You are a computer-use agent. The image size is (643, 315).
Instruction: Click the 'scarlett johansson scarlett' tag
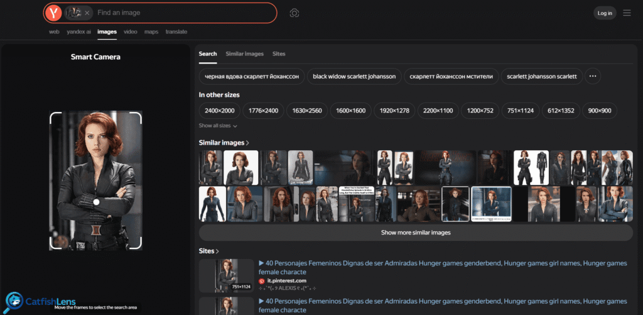coord(542,76)
